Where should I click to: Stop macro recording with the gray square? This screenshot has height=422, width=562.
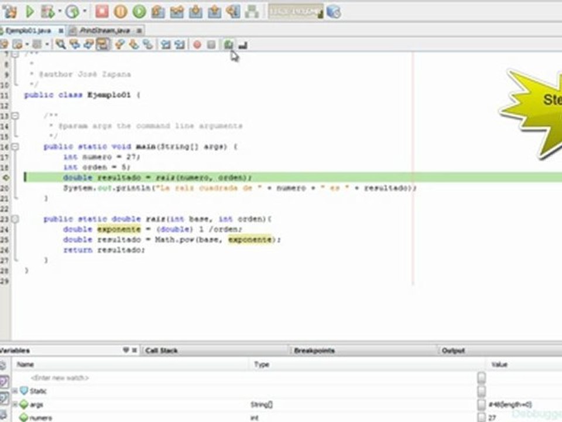[211, 45]
